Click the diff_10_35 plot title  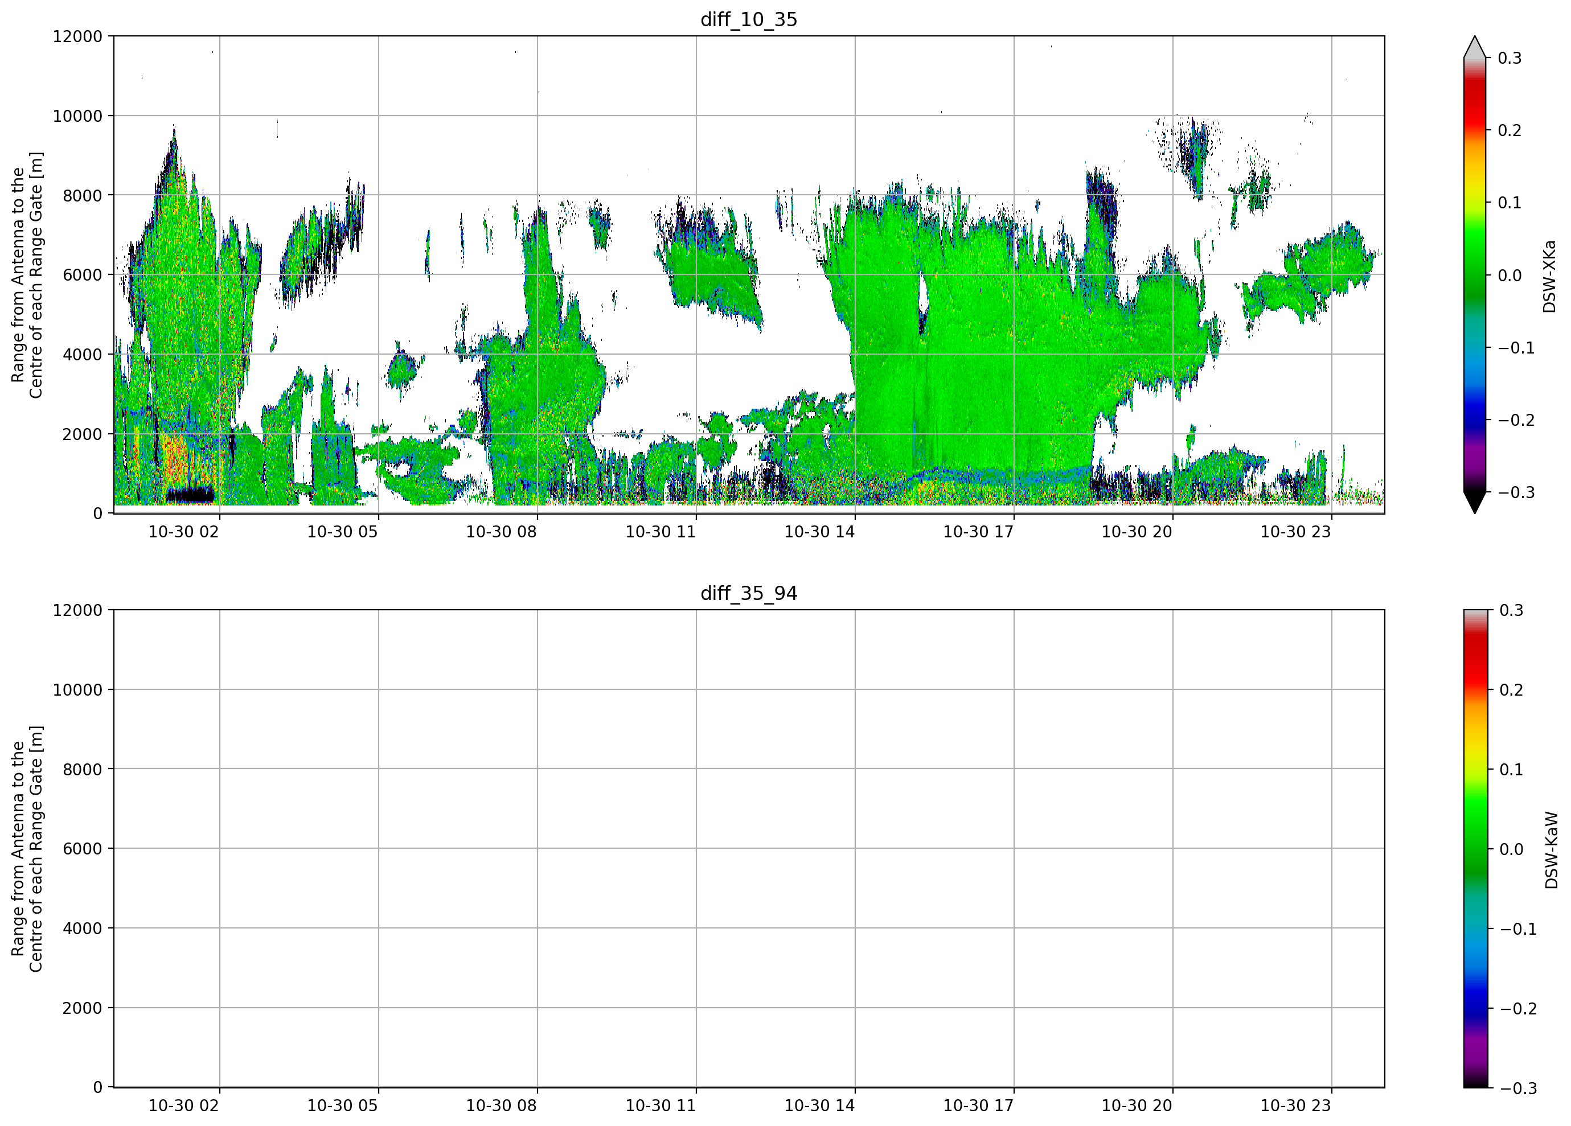[749, 19]
